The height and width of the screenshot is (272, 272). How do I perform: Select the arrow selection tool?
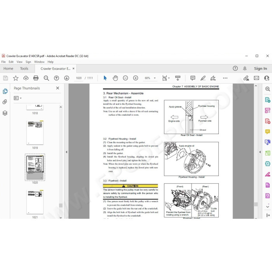click(x=105, y=78)
